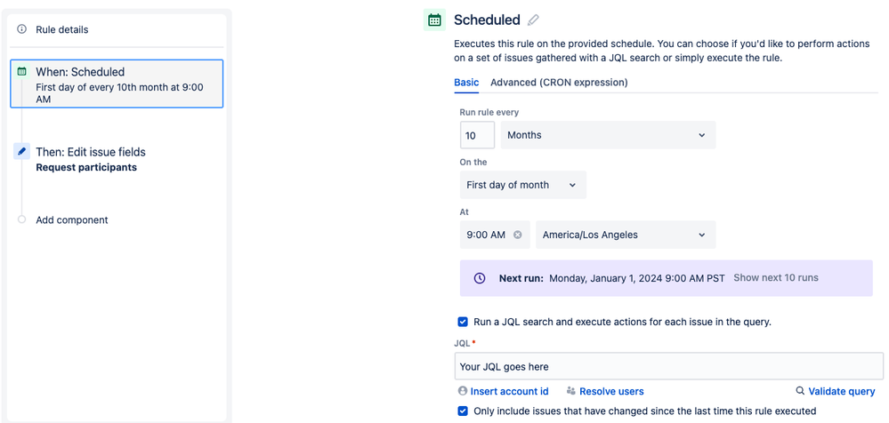Click the blue pencil Edit issue fields icon
The height and width of the screenshot is (423, 889).
point(21,151)
